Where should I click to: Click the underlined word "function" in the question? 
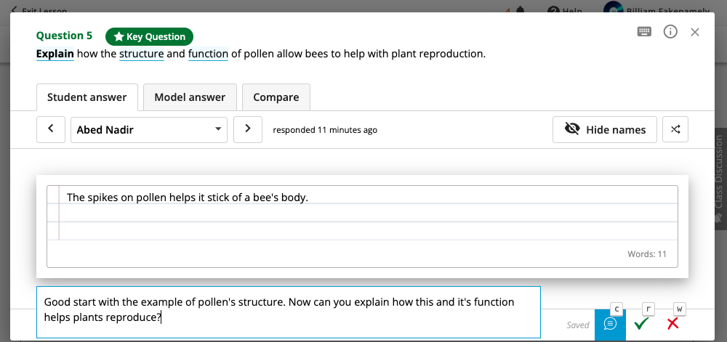[208, 54]
